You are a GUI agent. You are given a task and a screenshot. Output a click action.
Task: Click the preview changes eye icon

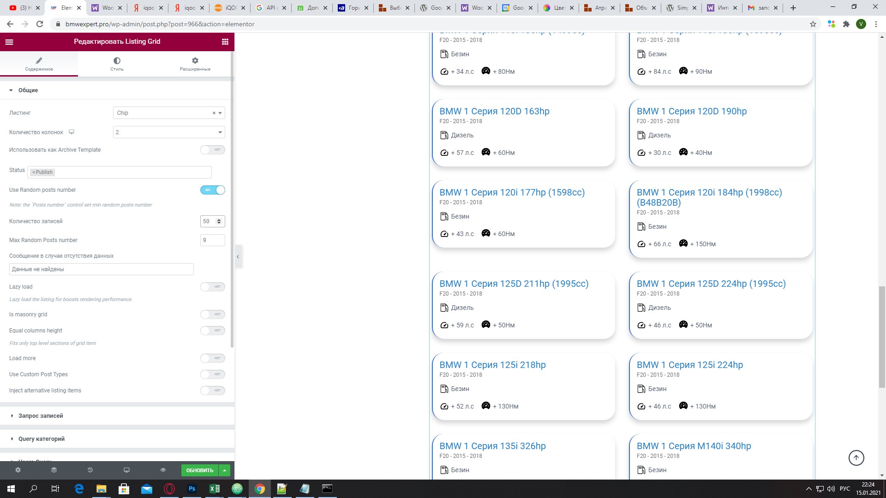pos(163,470)
